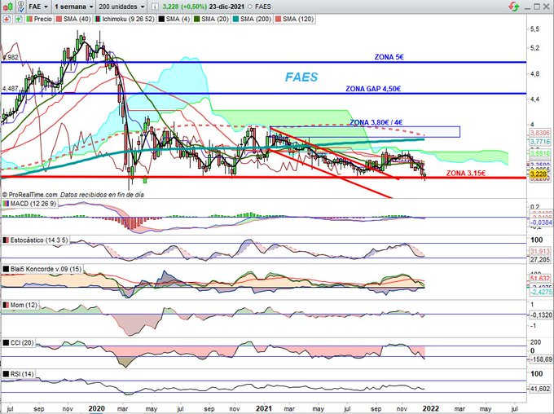Click the red plus add-indicator icon

(x=7, y=19)
